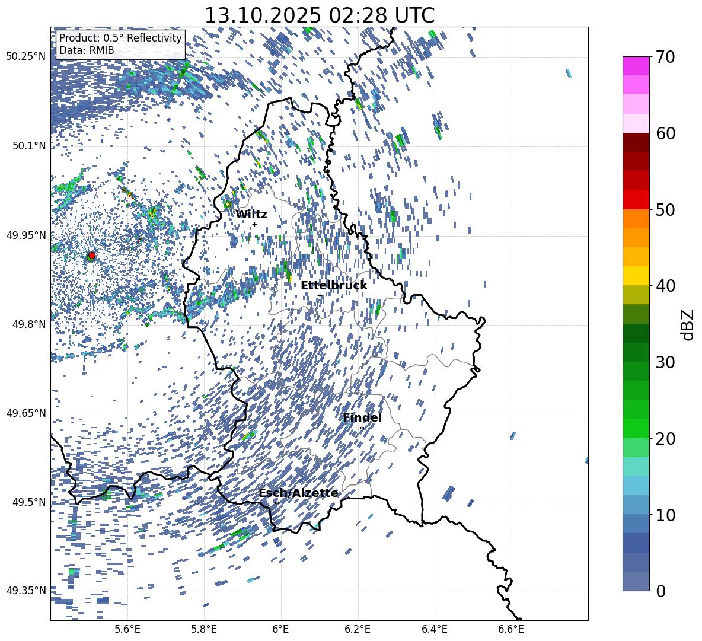This screenshot has height=641, width=702.
Task: Click the Wiltz location cross marker
Action: click(254, 224)
